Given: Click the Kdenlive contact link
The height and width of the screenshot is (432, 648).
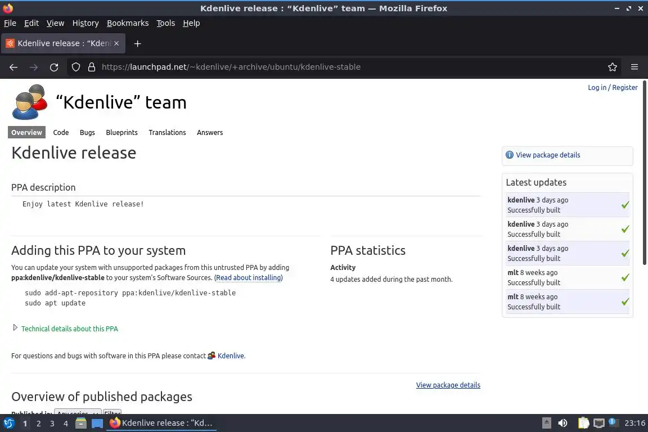Looking at the screenshot, I should click(x=231, y=355).
